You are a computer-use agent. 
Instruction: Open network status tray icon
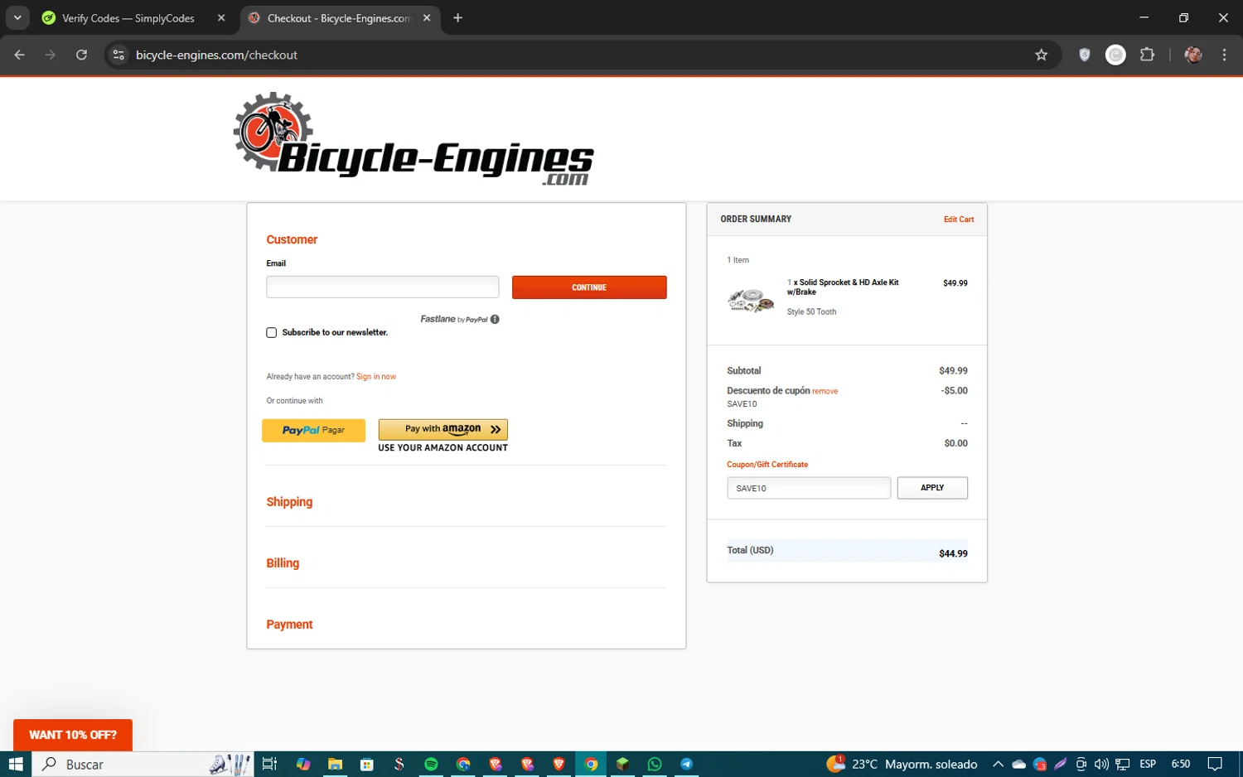click(1122, 764)
